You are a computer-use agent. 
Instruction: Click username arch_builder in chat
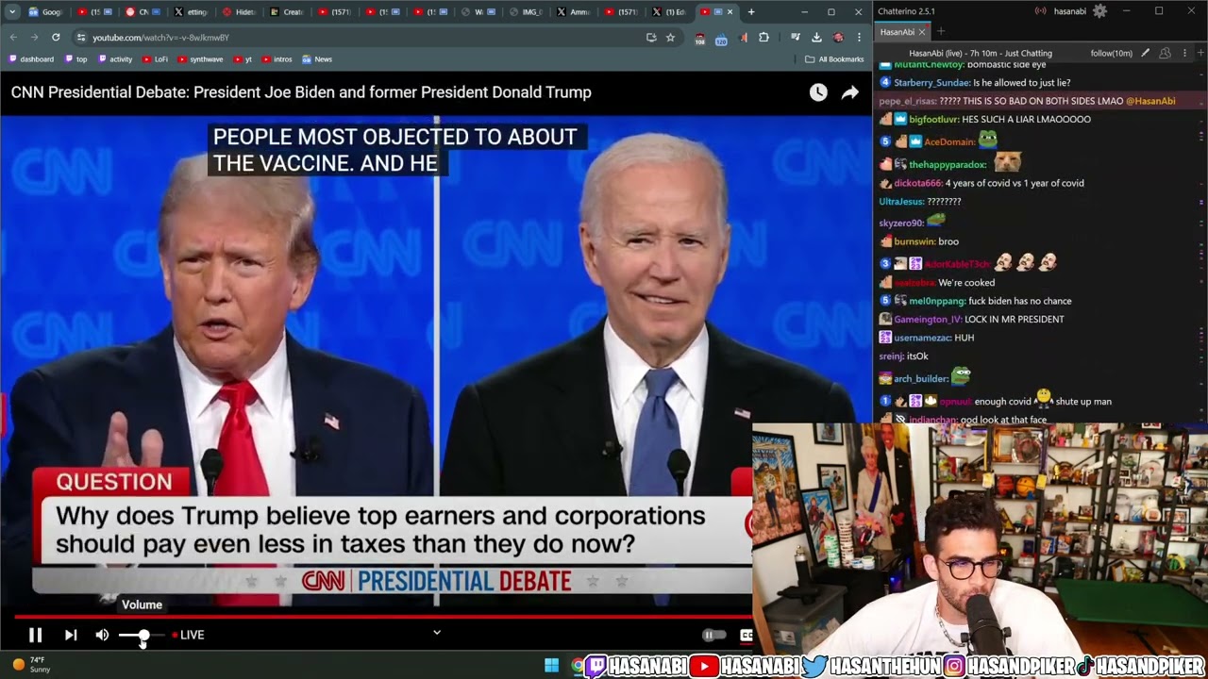(920, 378)
